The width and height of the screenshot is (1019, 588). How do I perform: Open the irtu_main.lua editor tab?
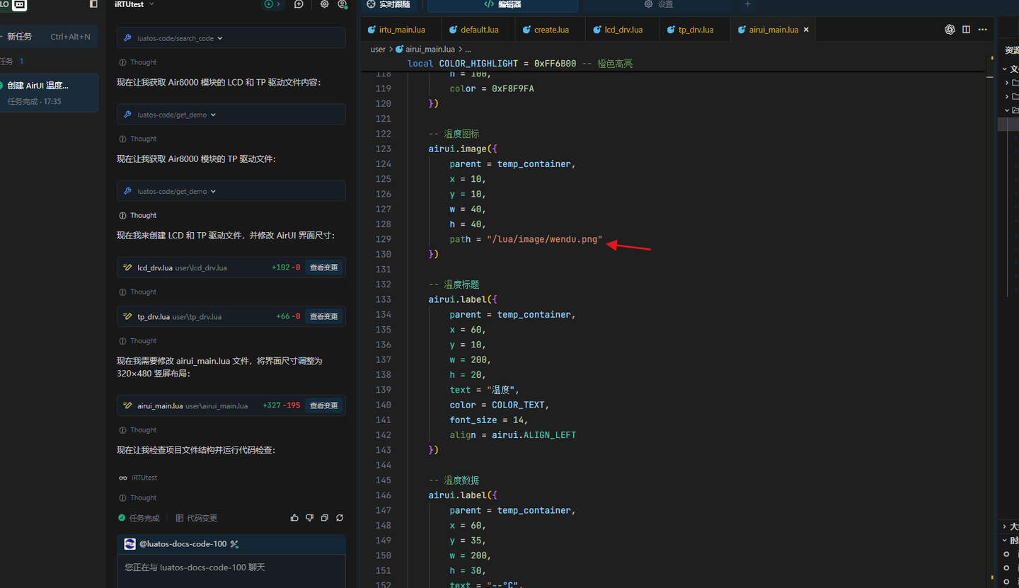(401, 30)
